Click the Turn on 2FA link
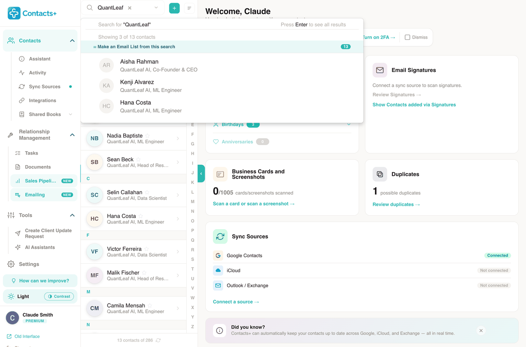The width and height of the screenshot is (526, 347). coord(378,37)
